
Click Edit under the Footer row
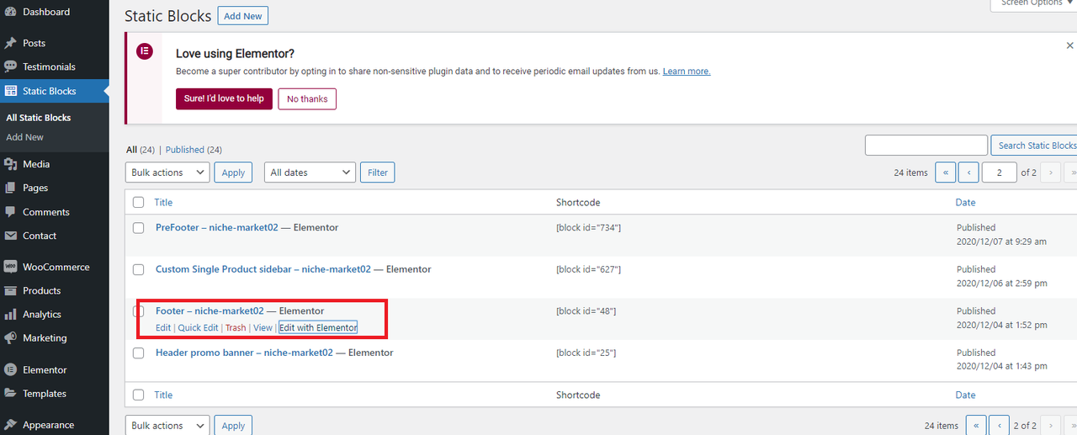[x=163, y=327]
